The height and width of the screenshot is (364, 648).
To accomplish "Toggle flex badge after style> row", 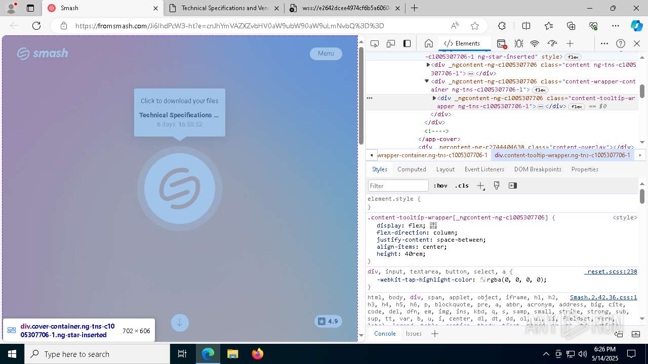I will (573, 57).
